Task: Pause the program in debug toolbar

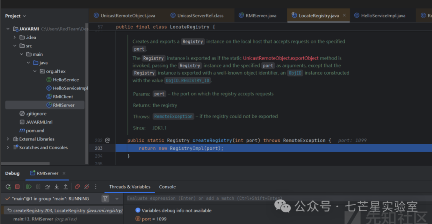Action: click(38, 186)
